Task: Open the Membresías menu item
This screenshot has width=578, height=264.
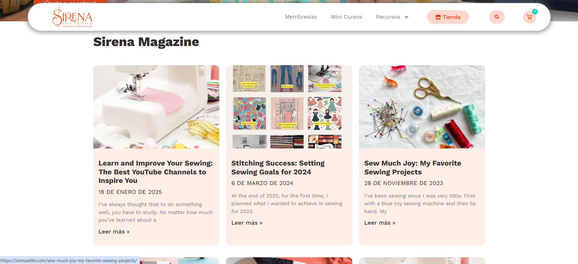Action: (301, 17)
